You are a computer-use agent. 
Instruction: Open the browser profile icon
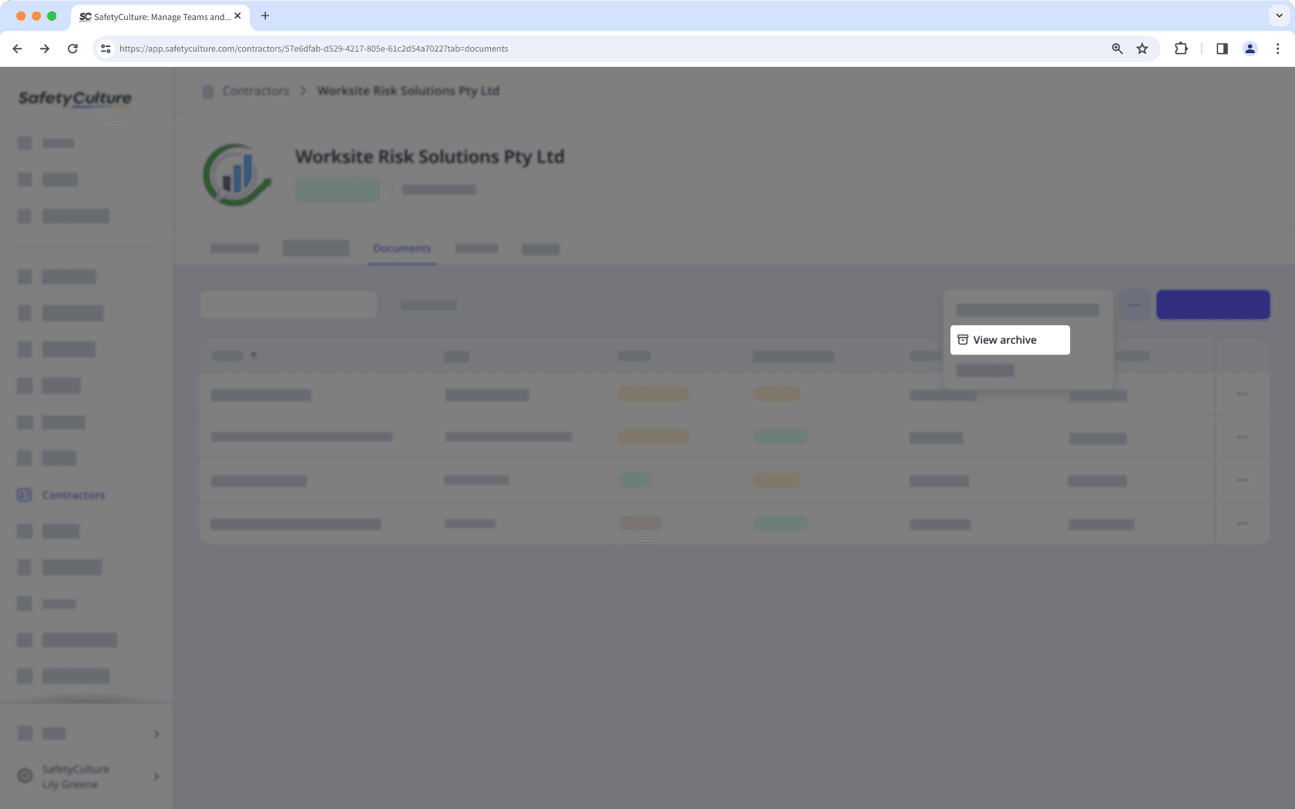[1250, 48]
